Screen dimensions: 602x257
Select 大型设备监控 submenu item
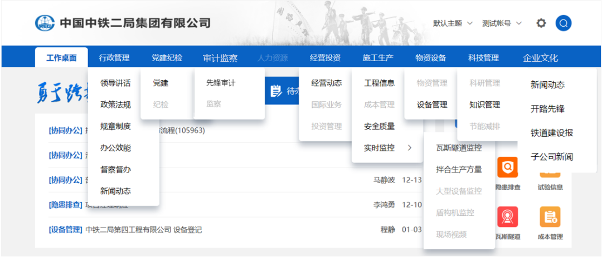(459, 191)
